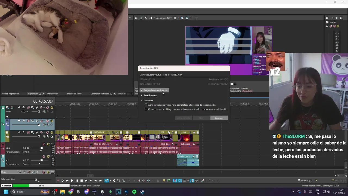Open edit tool dropdown arrow next to Normal tool
Image resolution: width=348 pixels, height=196 pixels.
110,180
